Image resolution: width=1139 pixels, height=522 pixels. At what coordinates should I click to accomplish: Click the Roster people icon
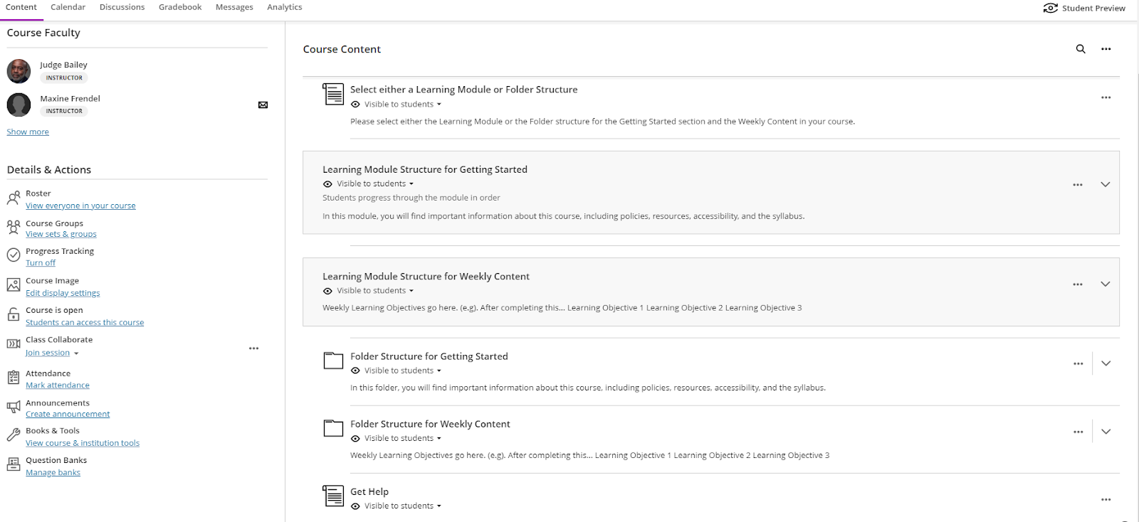[x=14, y=198]
